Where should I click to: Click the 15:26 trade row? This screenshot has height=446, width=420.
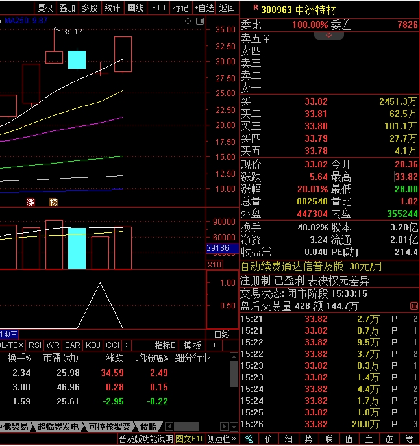[x=329, y=424]
